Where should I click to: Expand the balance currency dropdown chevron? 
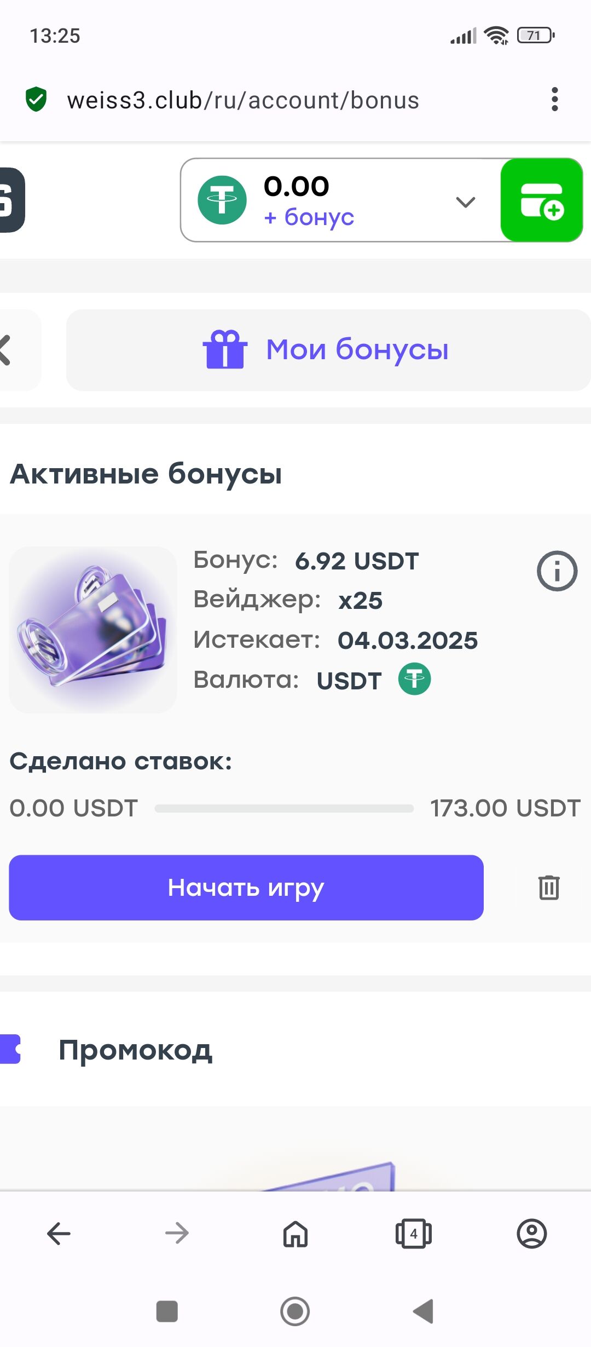[x=466, y=202]
